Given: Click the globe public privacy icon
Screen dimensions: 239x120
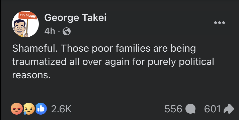Looking at the screenshot, I should pos(67,32).
